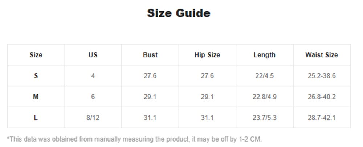
Task: Click the hip size value 29.1
Action: pyautogui.click(x=207, y=97)
